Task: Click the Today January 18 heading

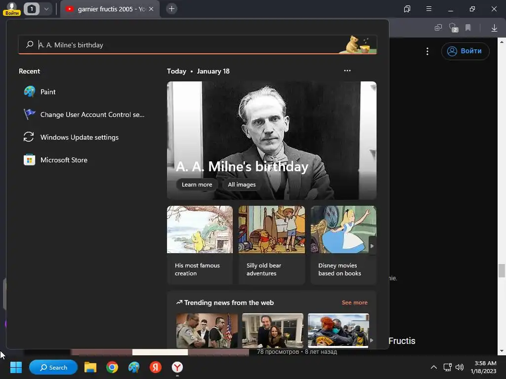Action: (x=198, y=71)
